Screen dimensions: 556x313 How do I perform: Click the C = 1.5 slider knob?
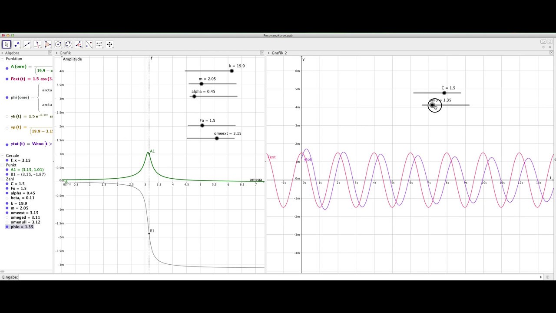click(x=444, y=93)
